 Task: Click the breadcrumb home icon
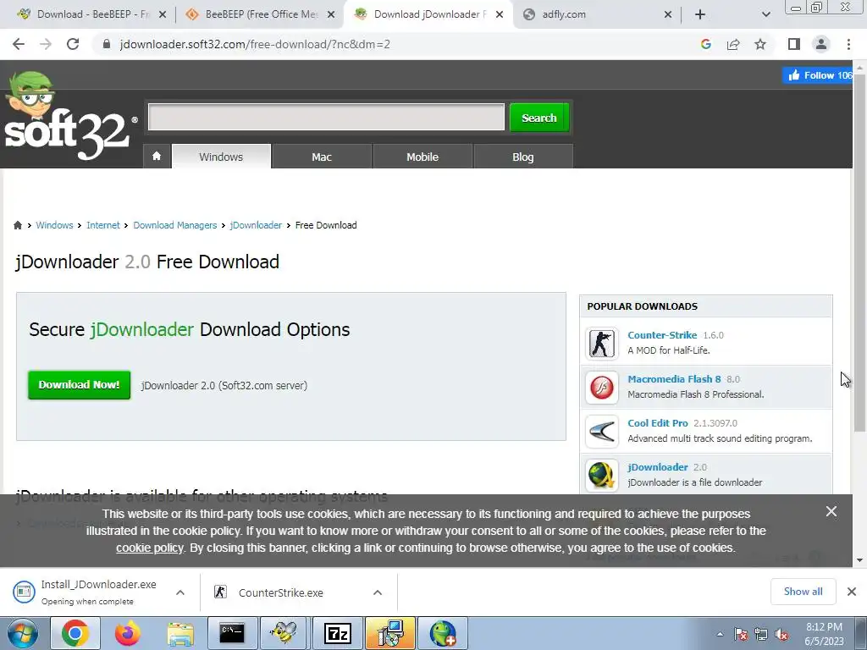coord(18,225)
